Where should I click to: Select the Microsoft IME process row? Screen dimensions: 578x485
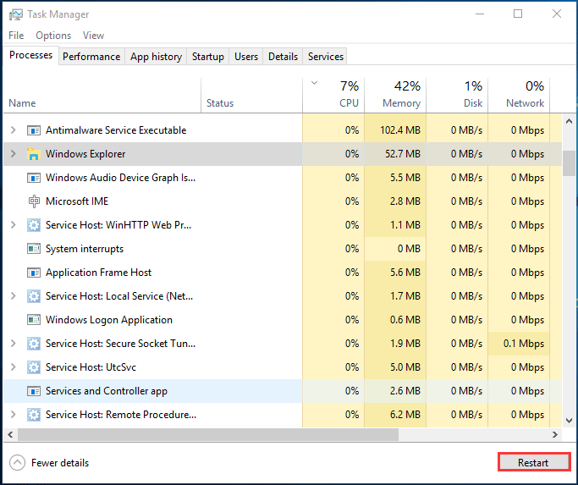[283, 201]
